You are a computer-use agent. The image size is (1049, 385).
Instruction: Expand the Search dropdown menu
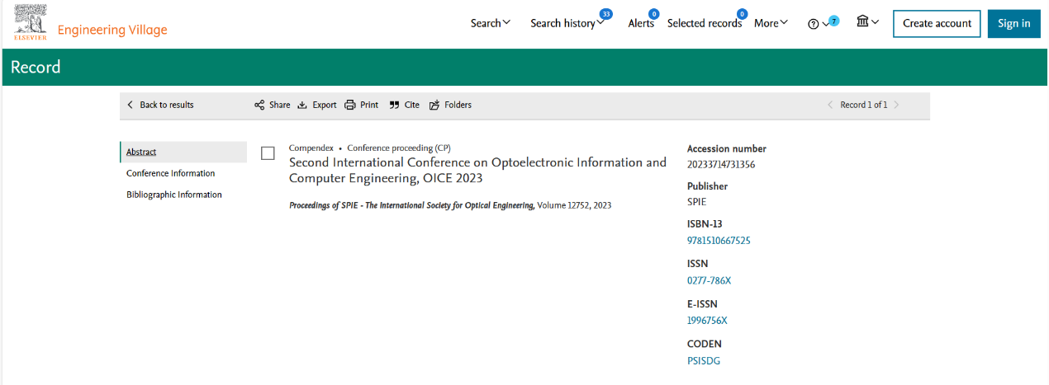click(x=491, y=23)
